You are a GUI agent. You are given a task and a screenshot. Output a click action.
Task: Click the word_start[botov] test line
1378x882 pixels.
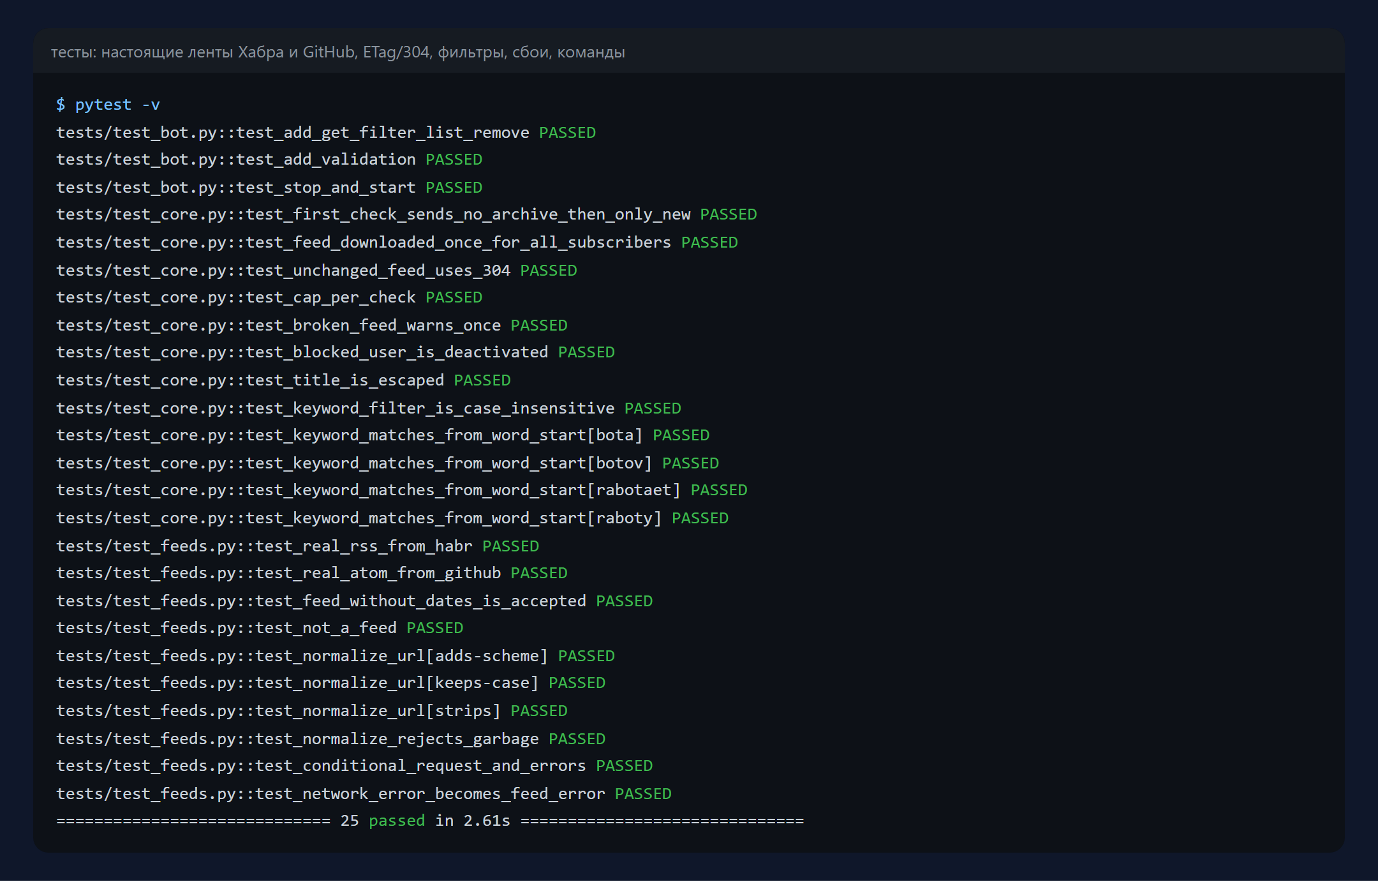[x=387, y=463]
